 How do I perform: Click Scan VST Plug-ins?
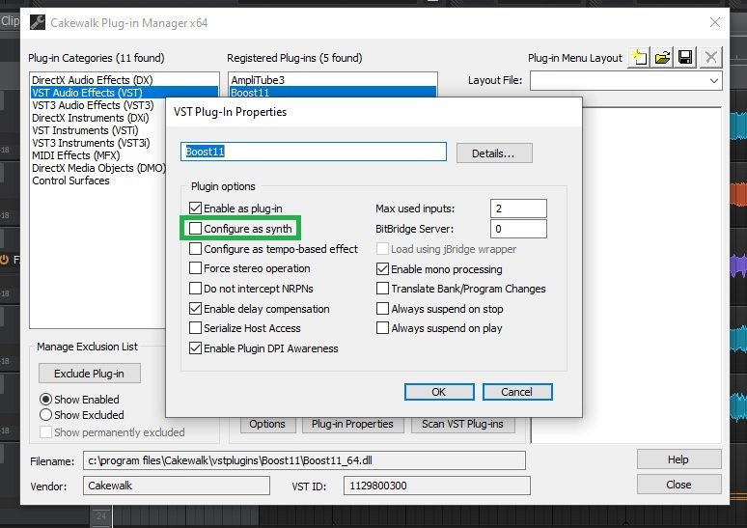(x=462, y=424)
